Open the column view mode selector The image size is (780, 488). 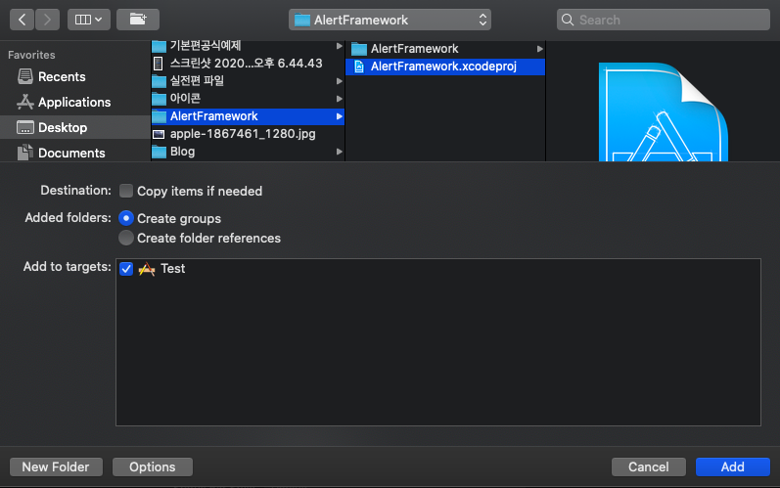pos(88,20)
